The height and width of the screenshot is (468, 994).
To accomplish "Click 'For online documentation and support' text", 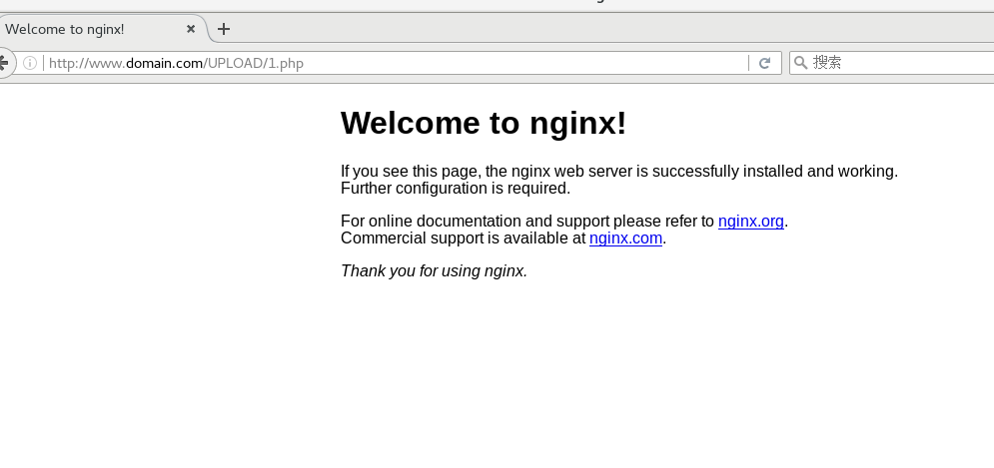I will (475, 221).
